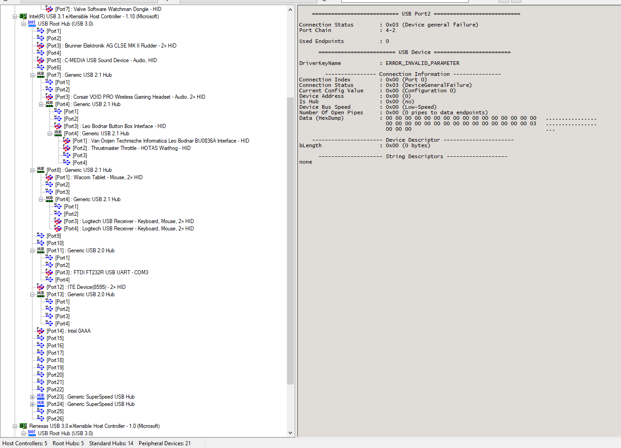
Task: Click the Intel USB 3.1 host controller icon
Action: [23, 16]
